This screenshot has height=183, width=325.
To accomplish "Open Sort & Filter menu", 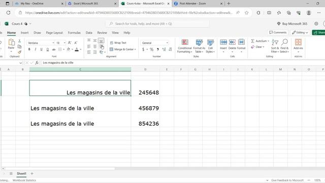I will pos(275,46).
